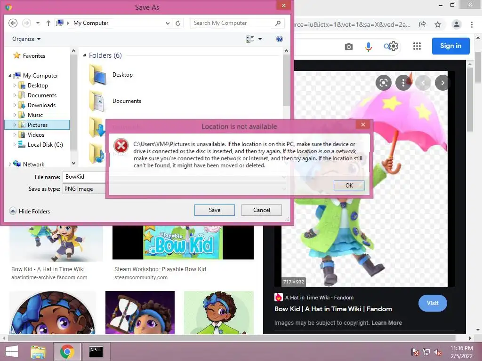Collapse the My Computer tree node
The height and width of the screenshot is (361, 482).
10,75
